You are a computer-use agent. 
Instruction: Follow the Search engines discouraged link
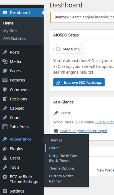pos(83,131)
